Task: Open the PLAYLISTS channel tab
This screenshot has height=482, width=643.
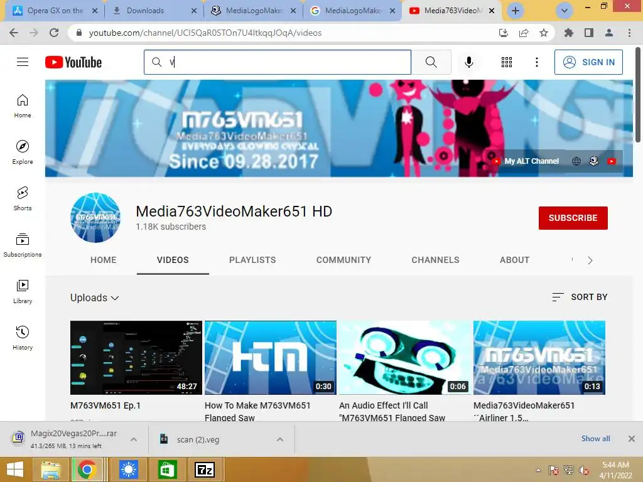Action: pos(252,260)
